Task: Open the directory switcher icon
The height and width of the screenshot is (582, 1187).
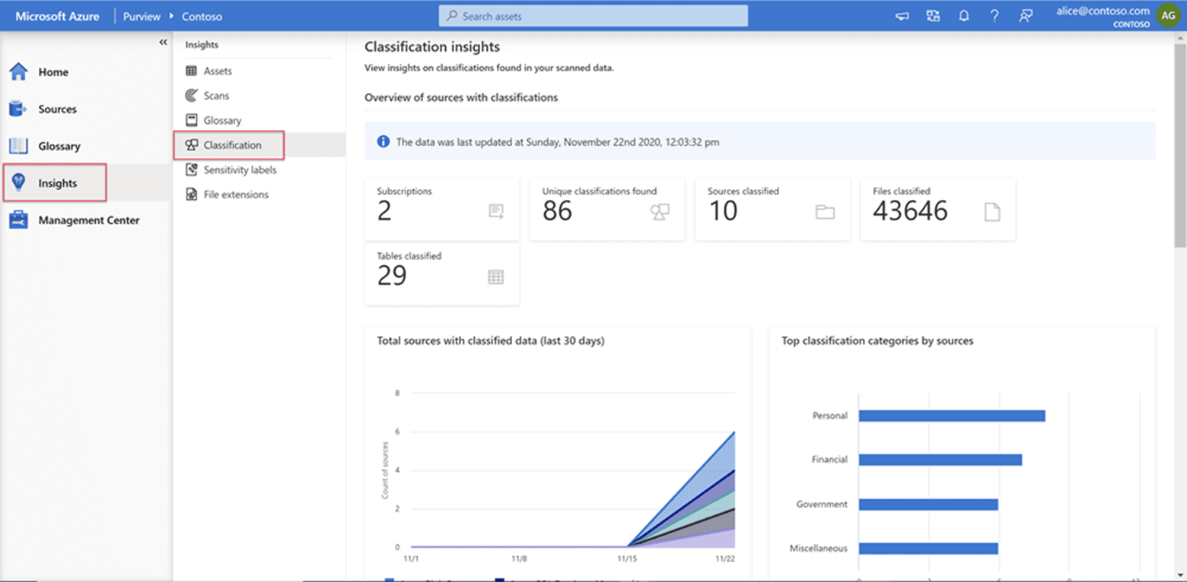Action: pyautogui.click(x=933, y=16)
